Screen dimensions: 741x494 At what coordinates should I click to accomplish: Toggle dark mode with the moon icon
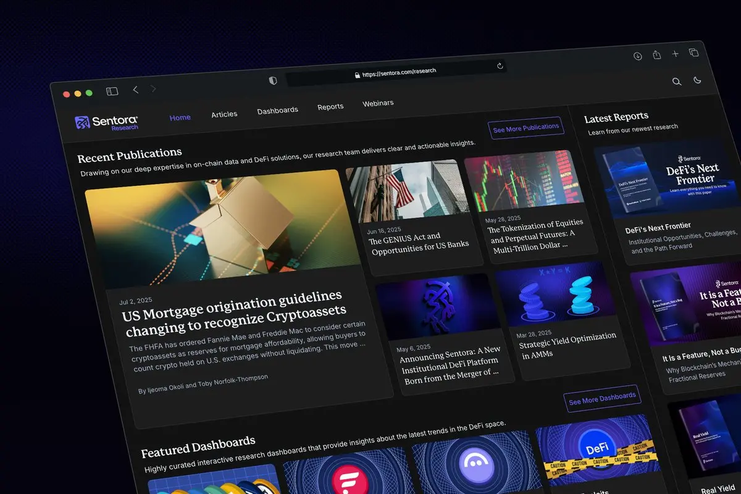(x=698, y=80)
